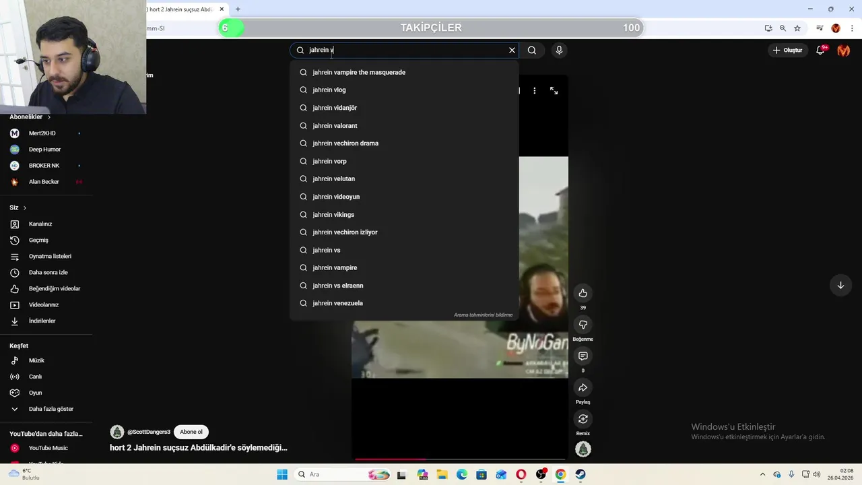Expand the Short to fullscreen
This screenshot has height=485, width=862.
(554, 90)
